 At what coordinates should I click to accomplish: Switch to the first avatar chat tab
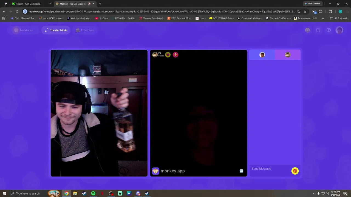(x=262, y=55)
